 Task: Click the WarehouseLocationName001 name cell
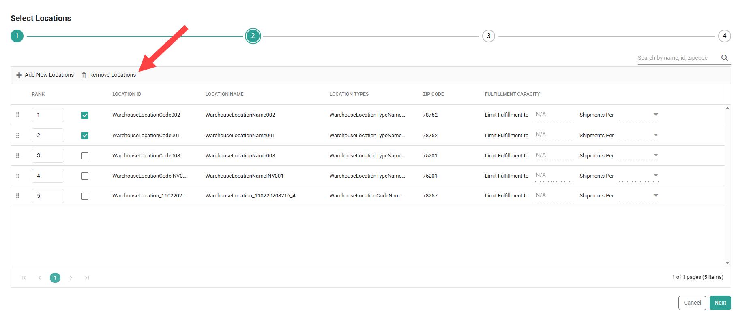point(240,136)
